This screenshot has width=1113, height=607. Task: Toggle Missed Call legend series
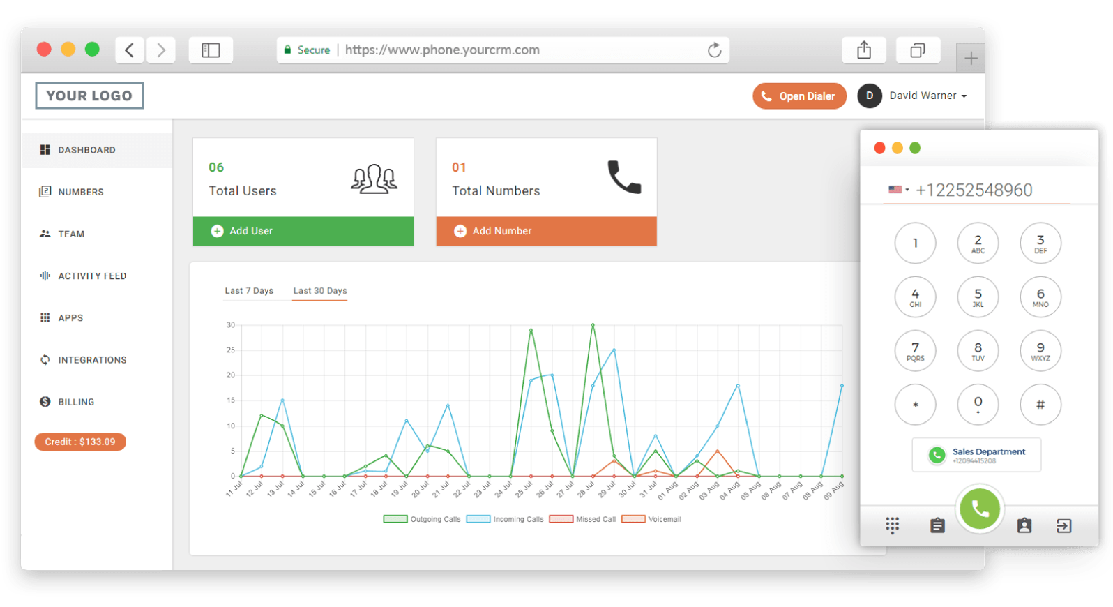click(x=583, y=519)
